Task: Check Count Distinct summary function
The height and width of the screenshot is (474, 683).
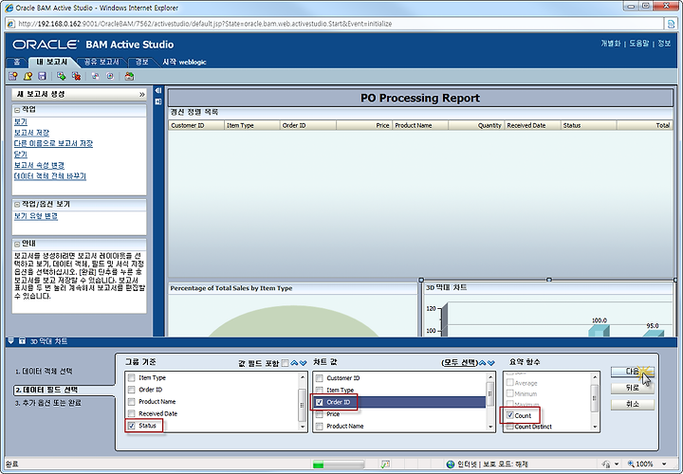Action: 510,427
